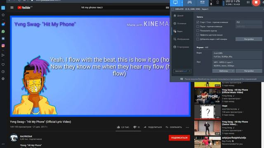This screenshot has height=148, width=264.
Task: Enable Показывать курсор checkbox
Action: (198, 30)
